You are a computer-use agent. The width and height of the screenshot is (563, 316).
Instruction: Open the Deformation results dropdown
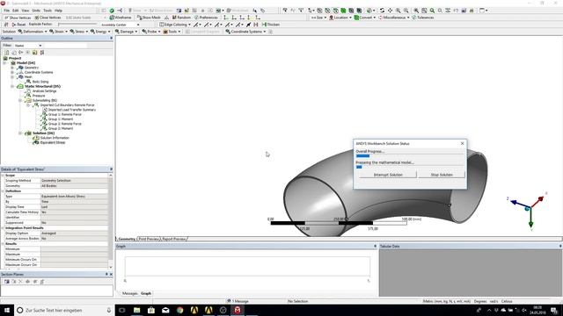point(33,32)
